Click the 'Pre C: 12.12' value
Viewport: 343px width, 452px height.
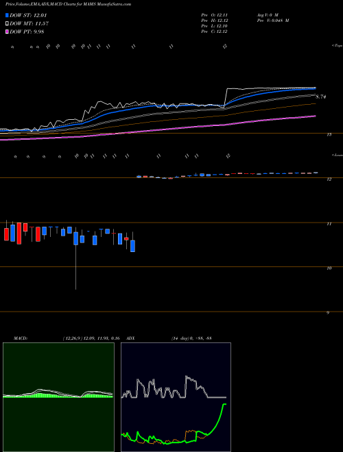(x=214, y=32)
